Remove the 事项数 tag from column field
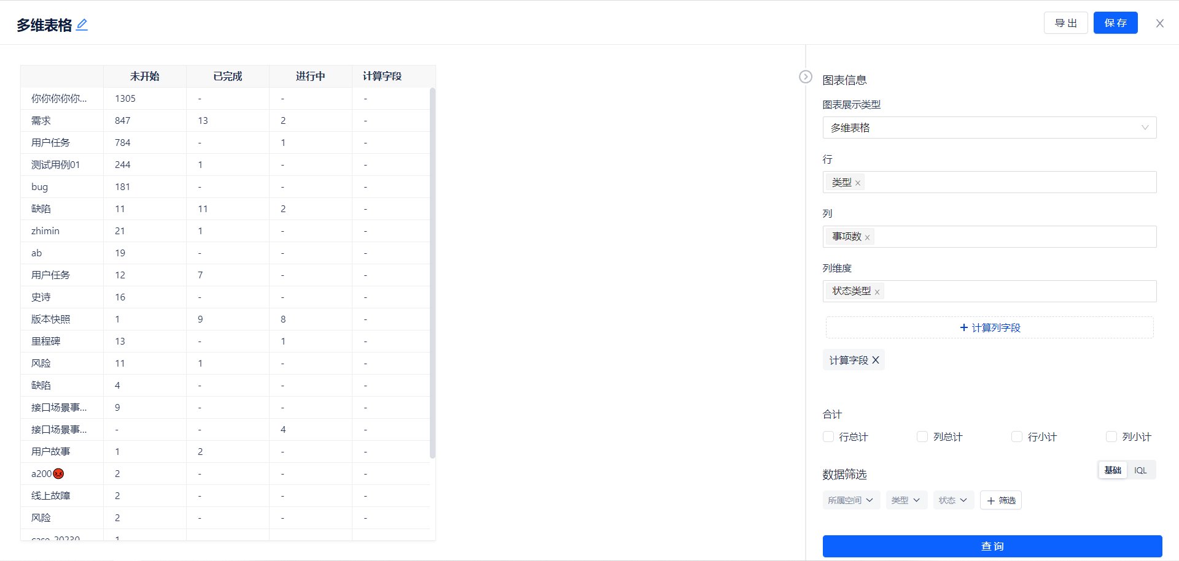The image size is (1179, 561). [867, 237]
